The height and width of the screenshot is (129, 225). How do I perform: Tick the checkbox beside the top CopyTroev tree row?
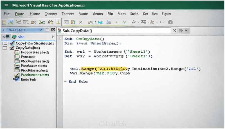tap(5, 43)
